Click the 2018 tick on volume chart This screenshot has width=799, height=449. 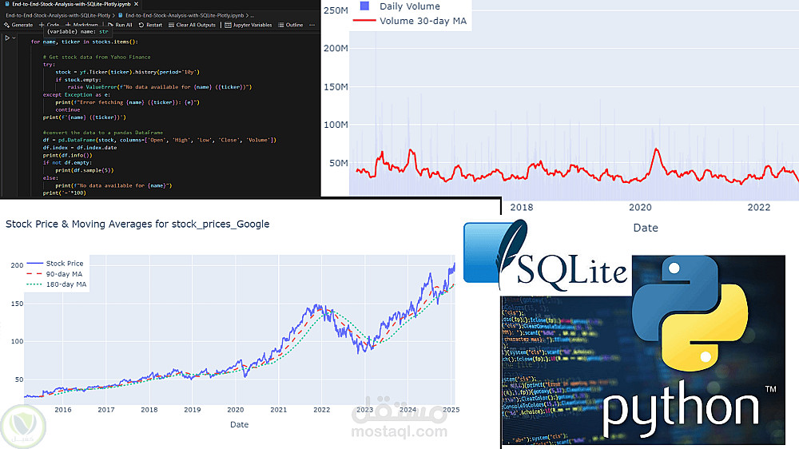click(521, 208)
